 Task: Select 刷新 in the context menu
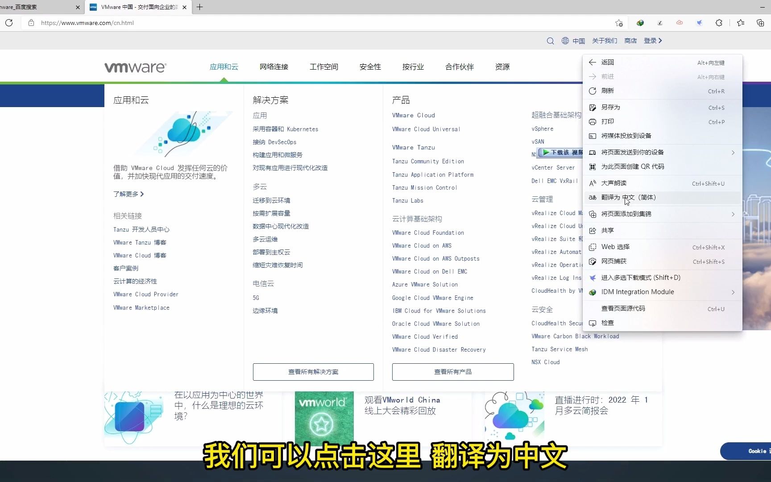click(x=662, y=91)
